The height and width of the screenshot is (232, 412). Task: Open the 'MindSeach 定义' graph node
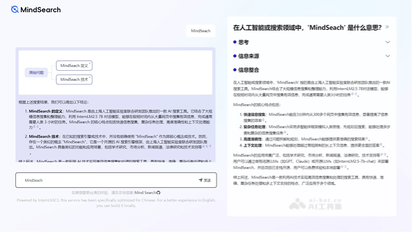pos(75,65)
